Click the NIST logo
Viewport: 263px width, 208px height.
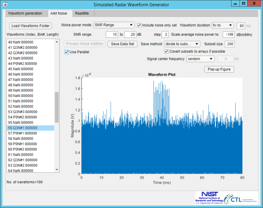coord(209,198)
